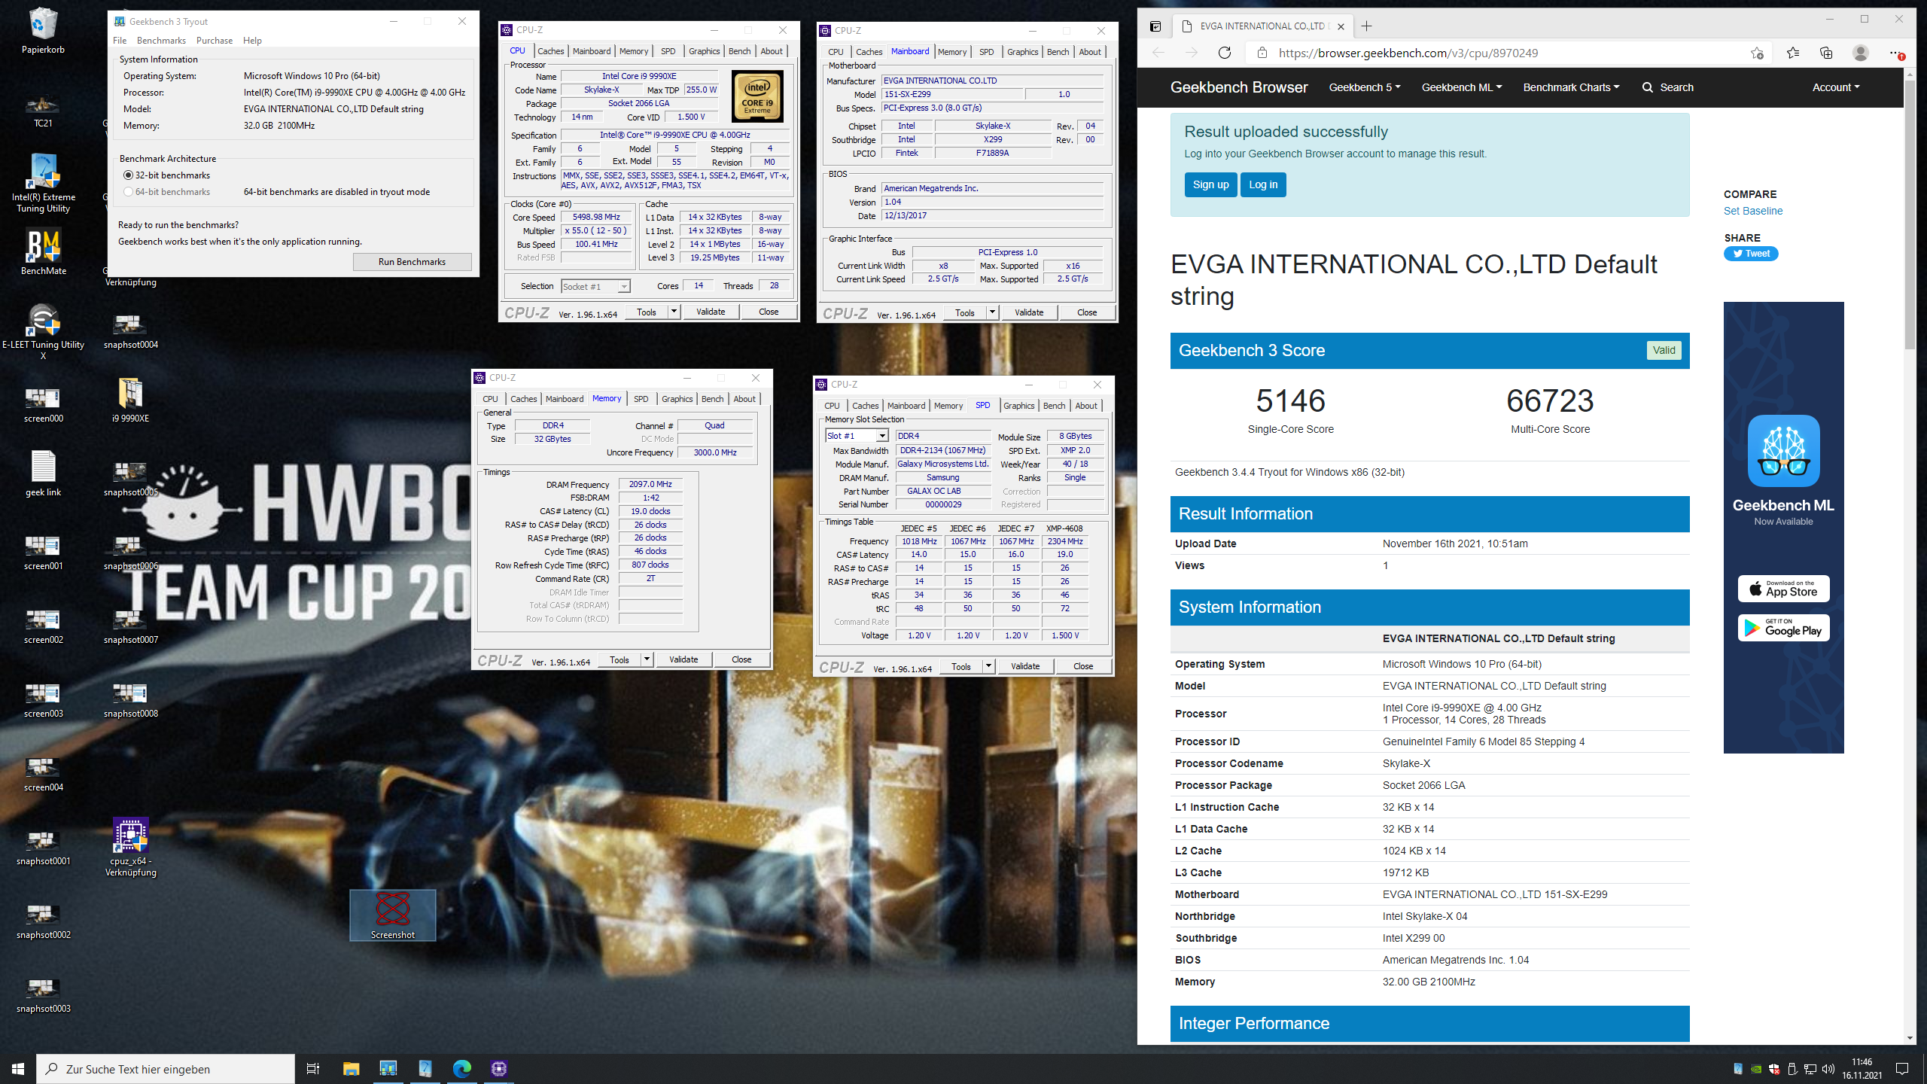This screenshot has width=1927, height=1084.
Task: Open Task View on the taskbar
Action: (313, 1069)
